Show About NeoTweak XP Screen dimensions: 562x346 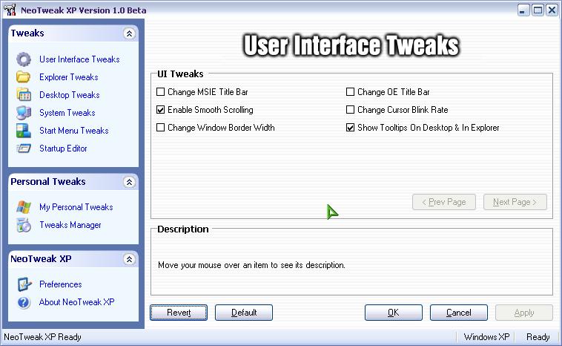pos(76,302)
